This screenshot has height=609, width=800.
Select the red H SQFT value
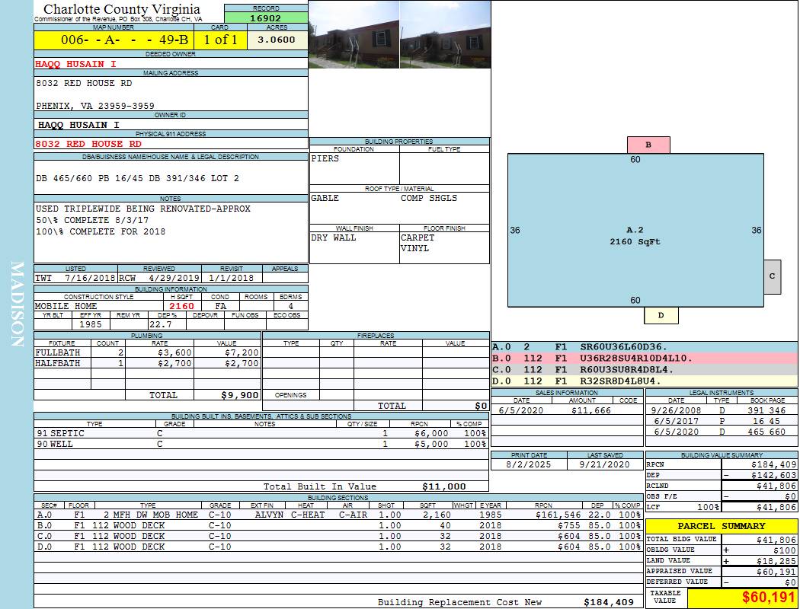click(x=181, y=306)
